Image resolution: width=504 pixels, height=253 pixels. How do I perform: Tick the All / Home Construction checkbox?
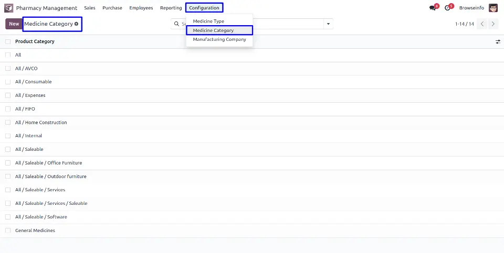point(8,123)
